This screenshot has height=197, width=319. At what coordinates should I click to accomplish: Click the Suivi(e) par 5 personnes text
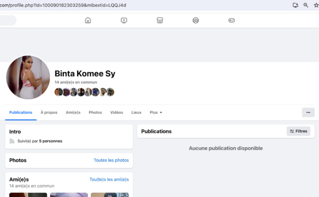40,141
